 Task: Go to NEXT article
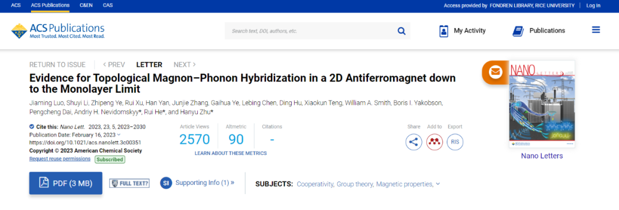coord(185,65)
